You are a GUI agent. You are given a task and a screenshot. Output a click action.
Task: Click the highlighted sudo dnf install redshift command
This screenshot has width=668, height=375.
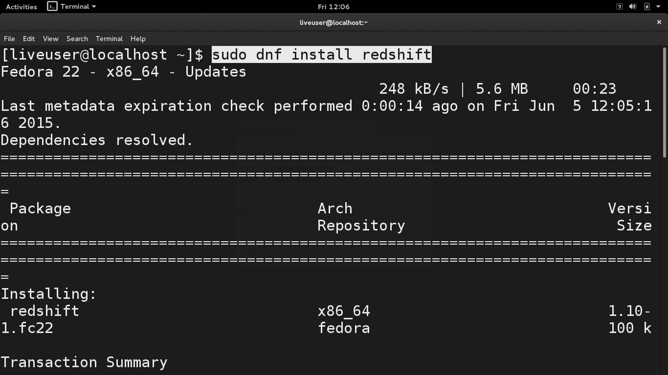tap(321, 55)
